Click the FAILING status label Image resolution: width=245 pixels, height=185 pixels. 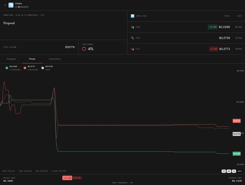pyautogui.click(x=77, y=178)
